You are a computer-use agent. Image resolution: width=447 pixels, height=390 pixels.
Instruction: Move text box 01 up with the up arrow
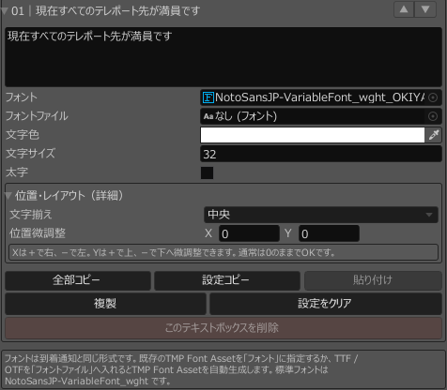coord(404,9)
